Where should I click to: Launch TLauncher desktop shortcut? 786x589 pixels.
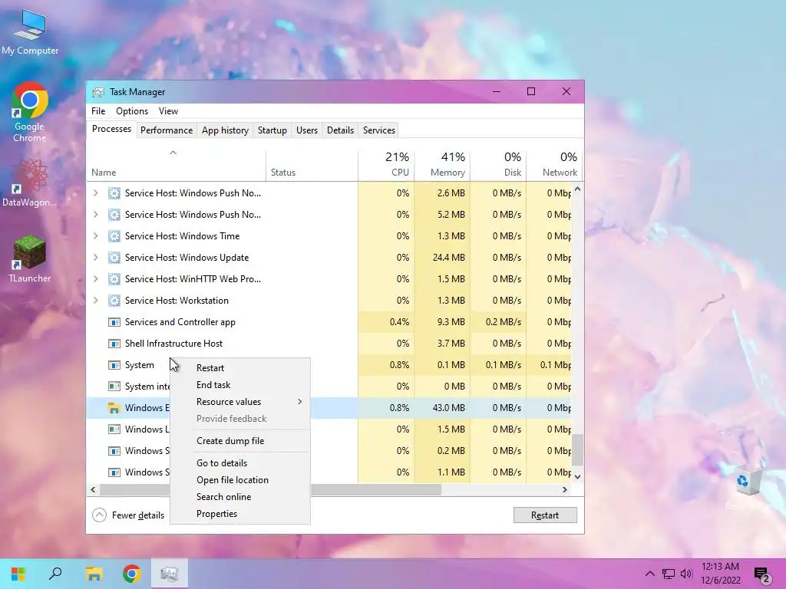(30, 259)
